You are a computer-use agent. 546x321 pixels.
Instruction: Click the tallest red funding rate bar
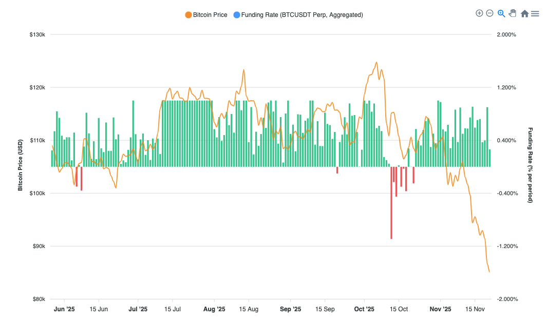pyautogui.click(x=391, y=205)
